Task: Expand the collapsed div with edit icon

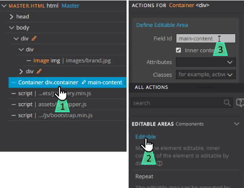Action: [21, 72]
